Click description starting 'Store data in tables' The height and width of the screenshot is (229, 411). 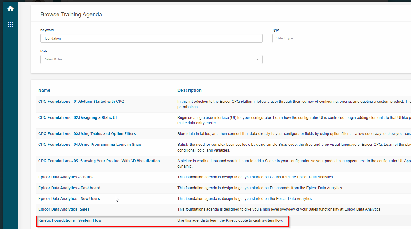click(x=294, y=134)
